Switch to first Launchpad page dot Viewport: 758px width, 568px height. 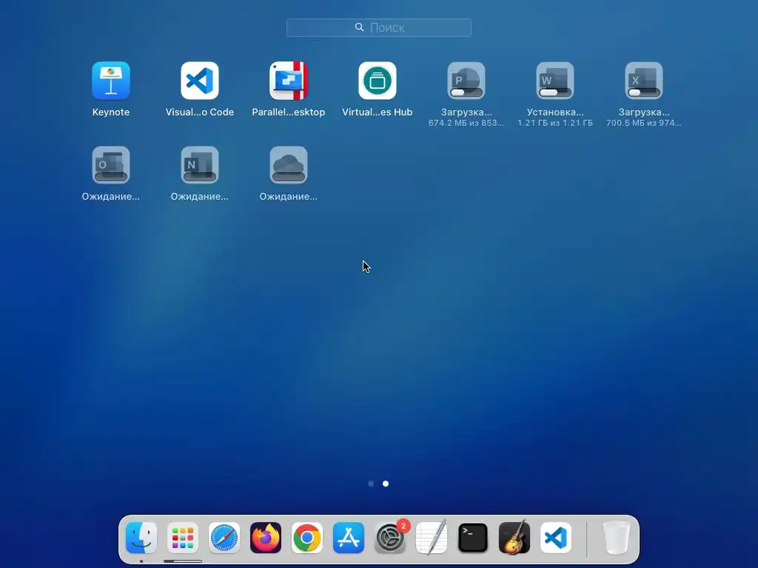(x=371, y=484)
